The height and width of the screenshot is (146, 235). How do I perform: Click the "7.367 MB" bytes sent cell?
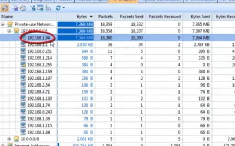(x=201, y=31)
